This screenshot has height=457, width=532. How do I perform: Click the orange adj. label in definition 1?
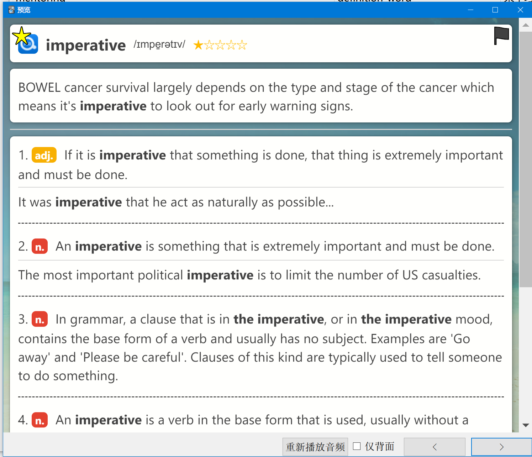(44, 155)
